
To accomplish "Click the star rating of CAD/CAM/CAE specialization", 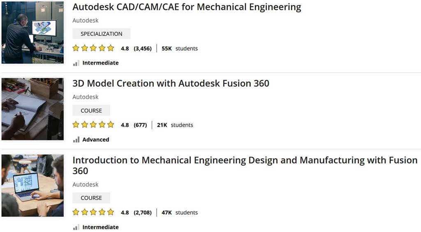I will (x=93, y=48).
